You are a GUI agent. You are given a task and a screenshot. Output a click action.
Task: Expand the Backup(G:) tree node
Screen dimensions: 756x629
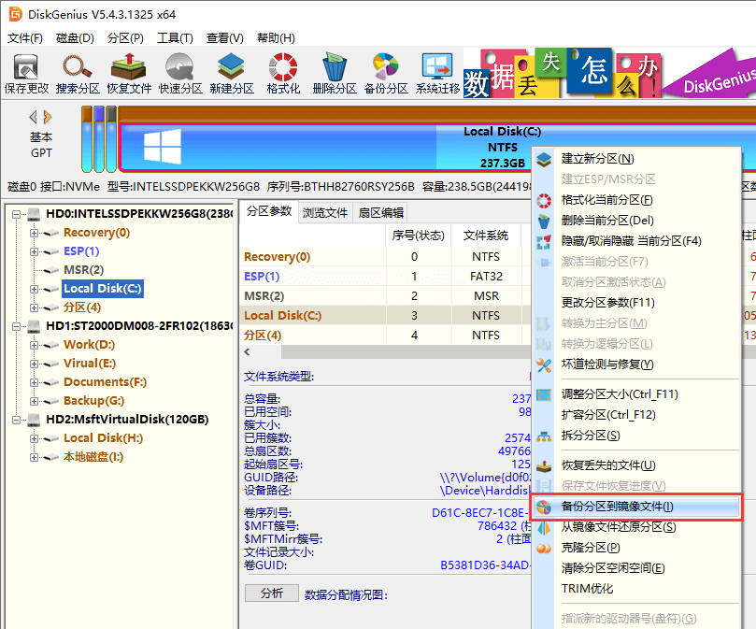coord(33,399)
